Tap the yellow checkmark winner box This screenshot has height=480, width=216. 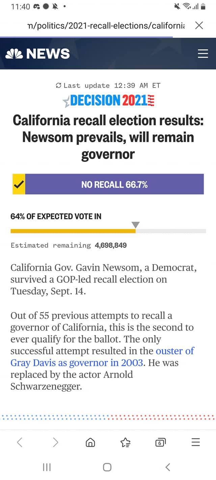pos(19,184)
